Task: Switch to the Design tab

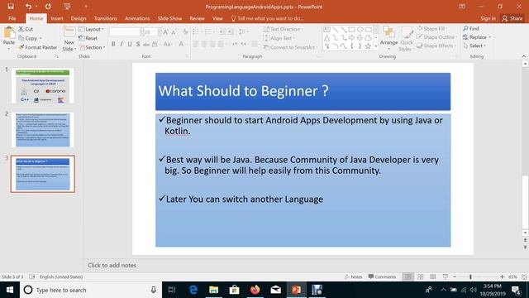Action: [x=79, y=18]
